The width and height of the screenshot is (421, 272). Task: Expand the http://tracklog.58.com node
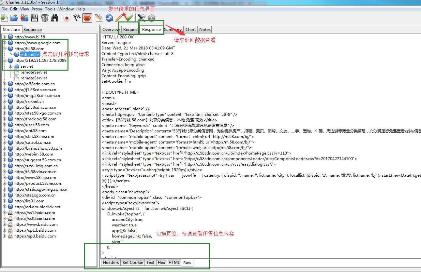click(x=5, y=119)
